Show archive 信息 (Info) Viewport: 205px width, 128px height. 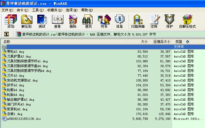click(x=119, y=21)
